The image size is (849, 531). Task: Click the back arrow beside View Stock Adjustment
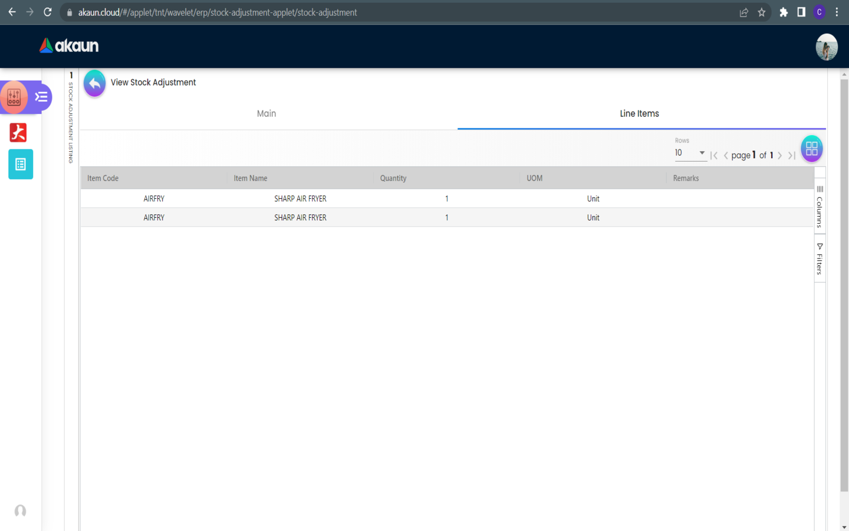[94, 83]
